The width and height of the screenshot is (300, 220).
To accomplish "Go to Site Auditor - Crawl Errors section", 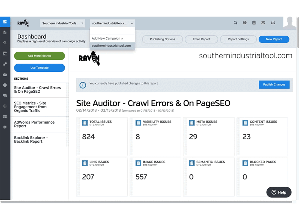I will coord(40,90).
